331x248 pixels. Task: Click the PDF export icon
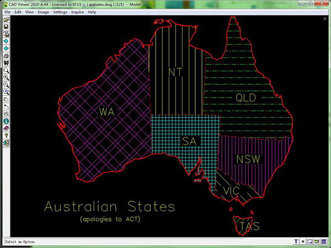coord(6,34)
